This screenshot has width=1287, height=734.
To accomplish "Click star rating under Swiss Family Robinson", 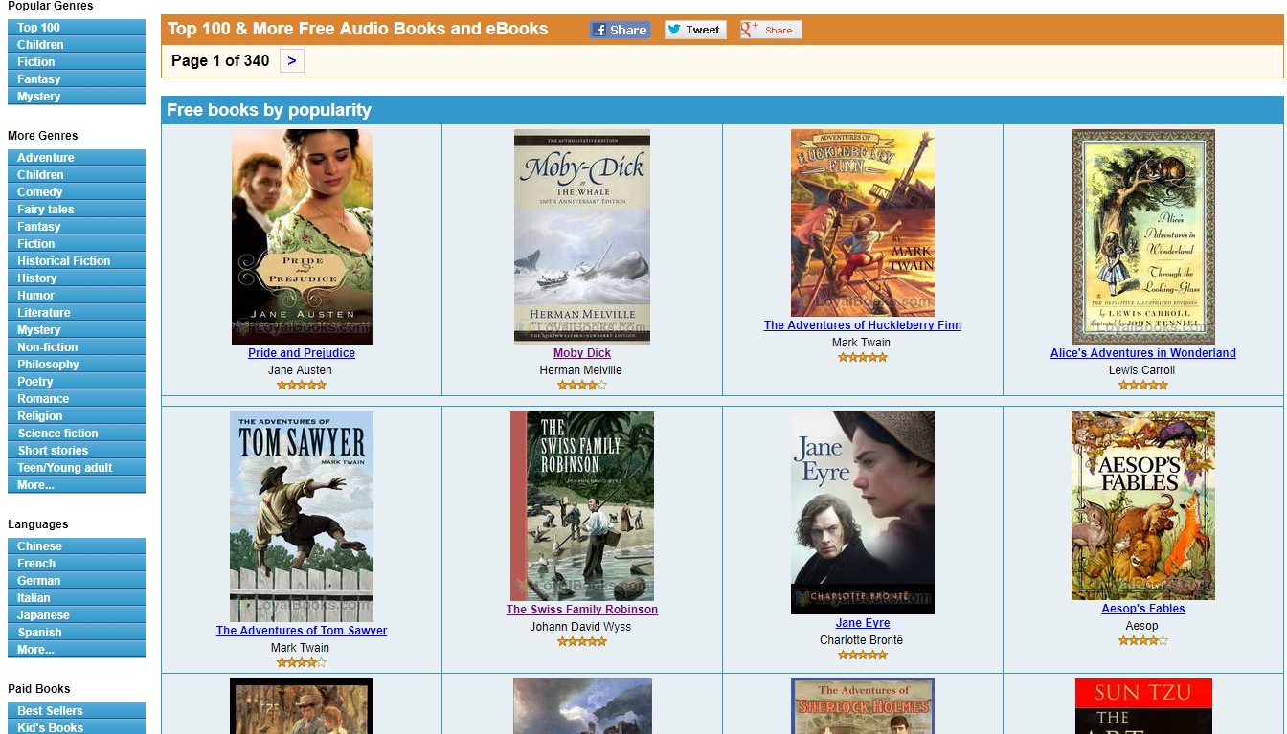I will coord(582,641).
